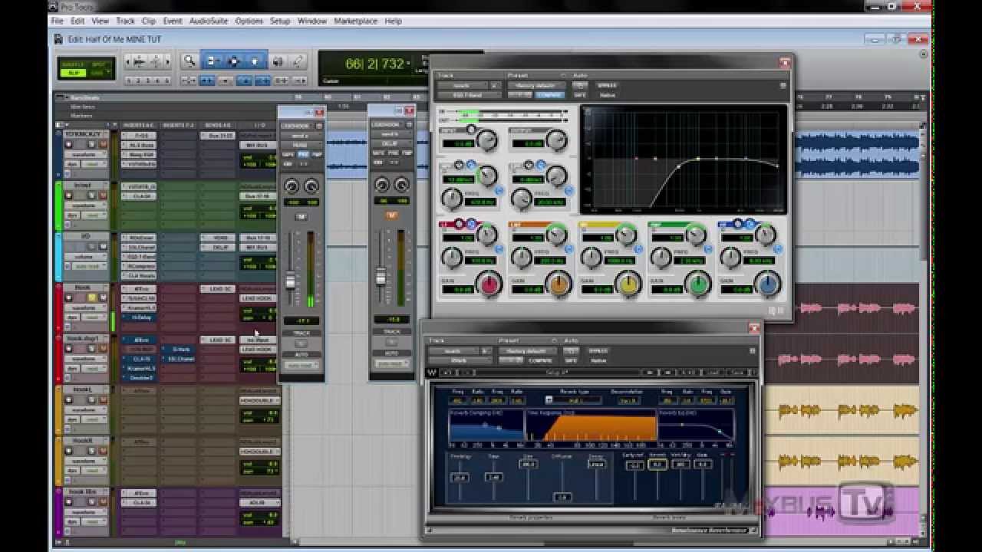Click left pan knob in VERB send window

pos(292,186)
